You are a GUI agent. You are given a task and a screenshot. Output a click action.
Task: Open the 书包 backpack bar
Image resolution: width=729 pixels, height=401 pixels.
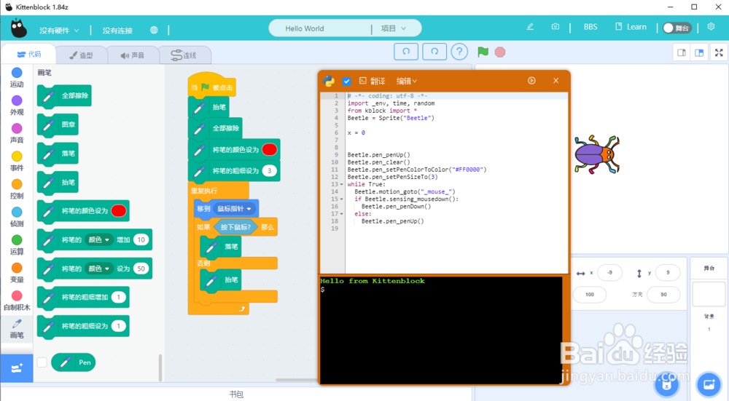236,394
